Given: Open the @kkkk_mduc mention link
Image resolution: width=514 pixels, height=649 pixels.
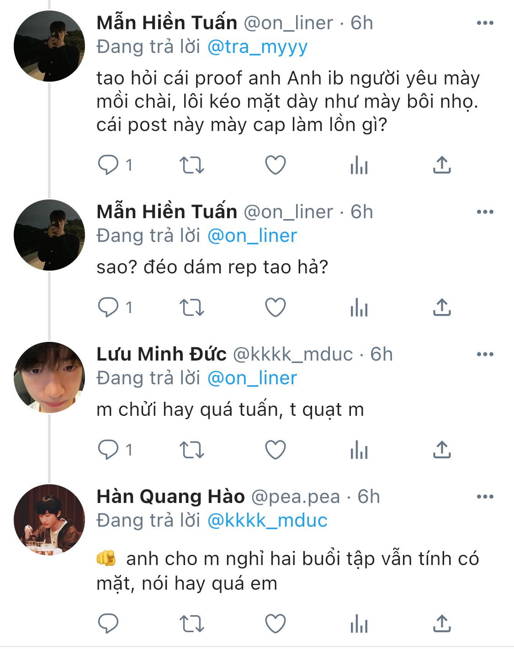Looking at the screenshot, I should [x=267, y=520].
